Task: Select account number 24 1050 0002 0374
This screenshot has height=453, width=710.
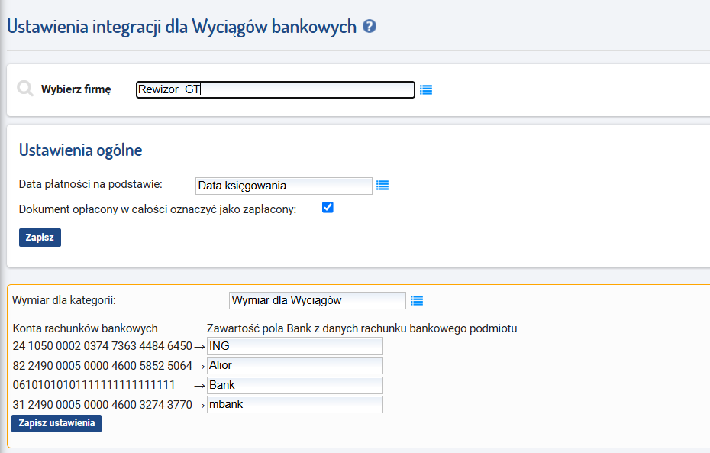Action: pos(102,346)
